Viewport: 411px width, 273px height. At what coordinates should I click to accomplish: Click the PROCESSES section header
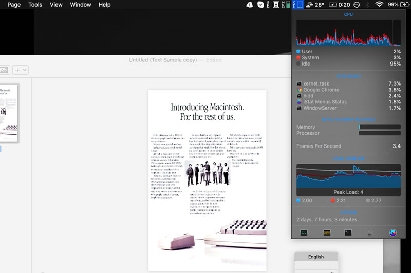(x=348, y=76)
